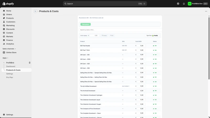Click the SKU column header
The width and height of the screenshot is (210, 118).
(123, 41)
